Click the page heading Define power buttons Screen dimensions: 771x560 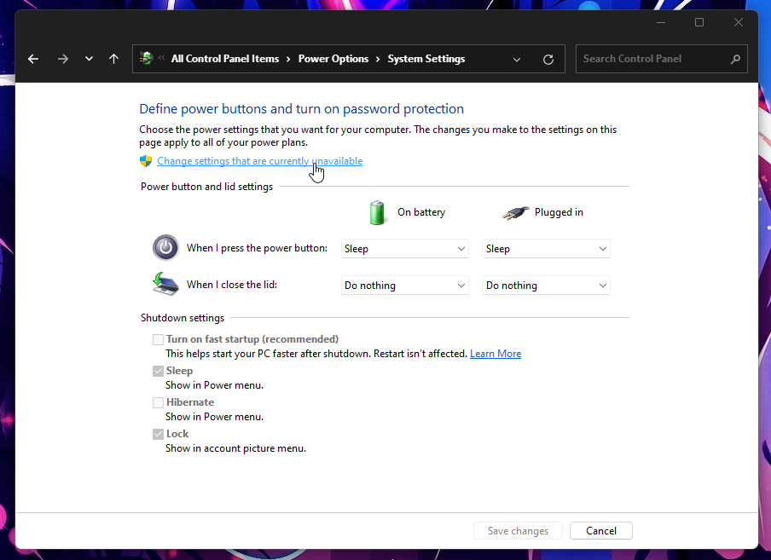click(x=301, y=108)
